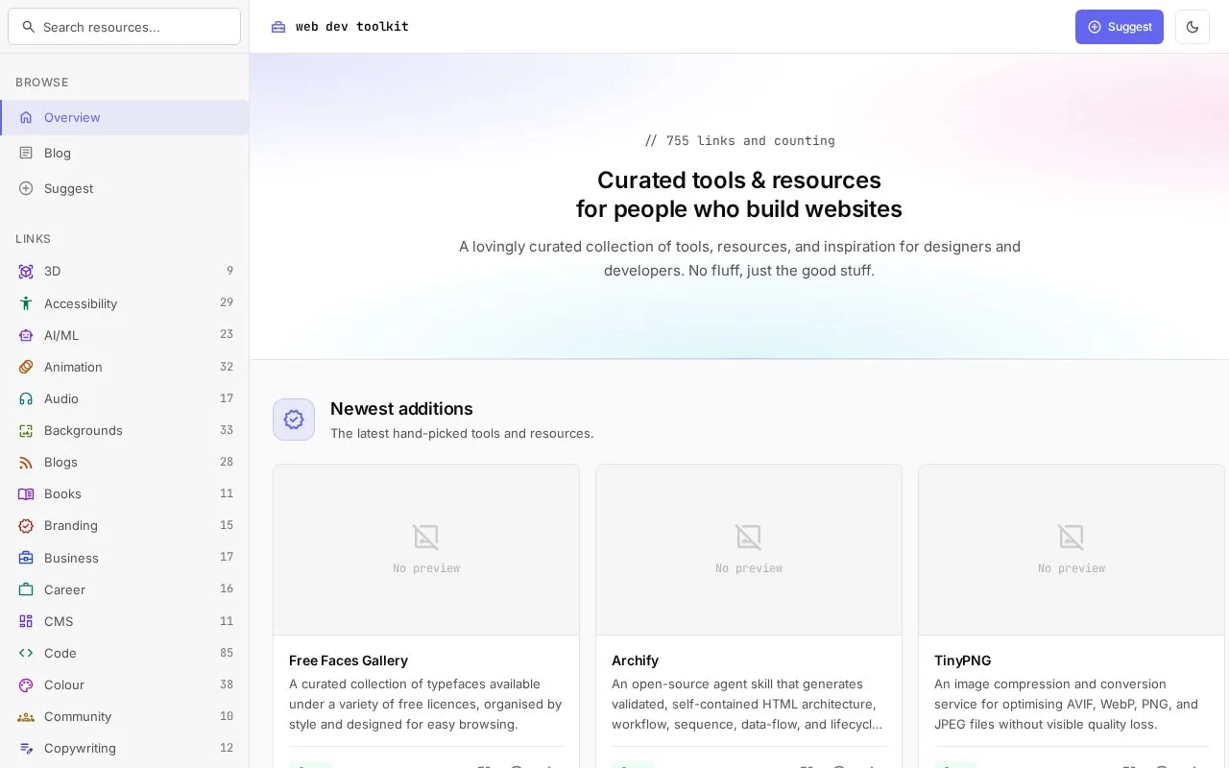
Task: Click the Copywriting pencil icon
Action: click(26, 748)
